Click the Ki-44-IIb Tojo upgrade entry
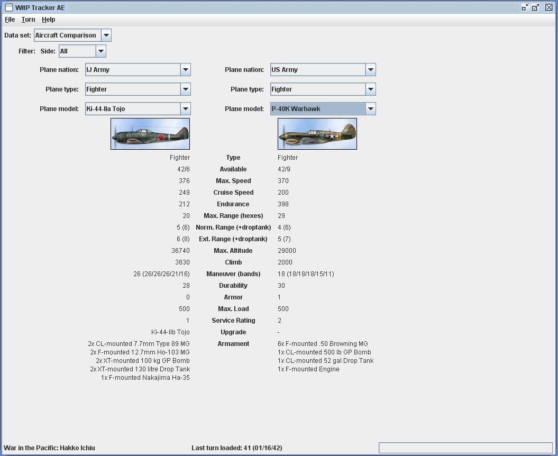The image size is (558, 456). pyautogui.click(x=170, y=332)
